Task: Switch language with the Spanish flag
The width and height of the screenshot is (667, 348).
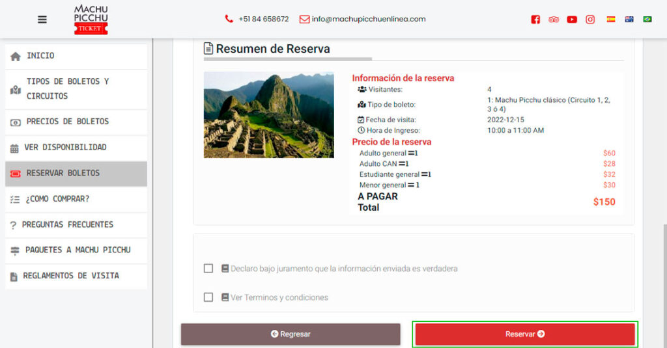Action: pyautogui.click(x=611, y=19)
